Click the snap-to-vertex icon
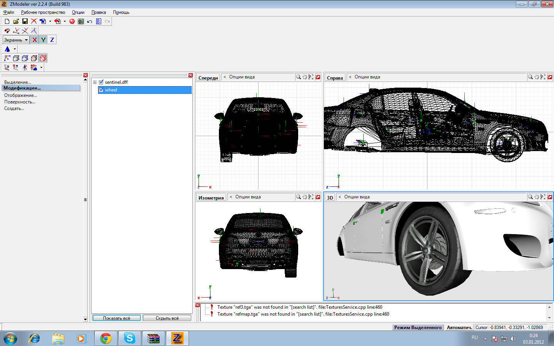The width and height of the screenshot is (554, 346). (x=16, y=31)
